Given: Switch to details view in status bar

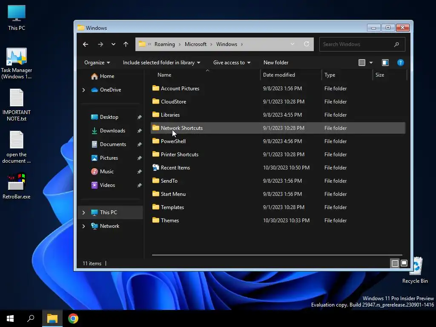Looking at the screenshot, I should tap(395, 263).
